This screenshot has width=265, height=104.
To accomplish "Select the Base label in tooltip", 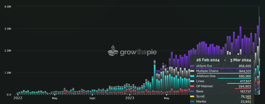I will [200, 91].
